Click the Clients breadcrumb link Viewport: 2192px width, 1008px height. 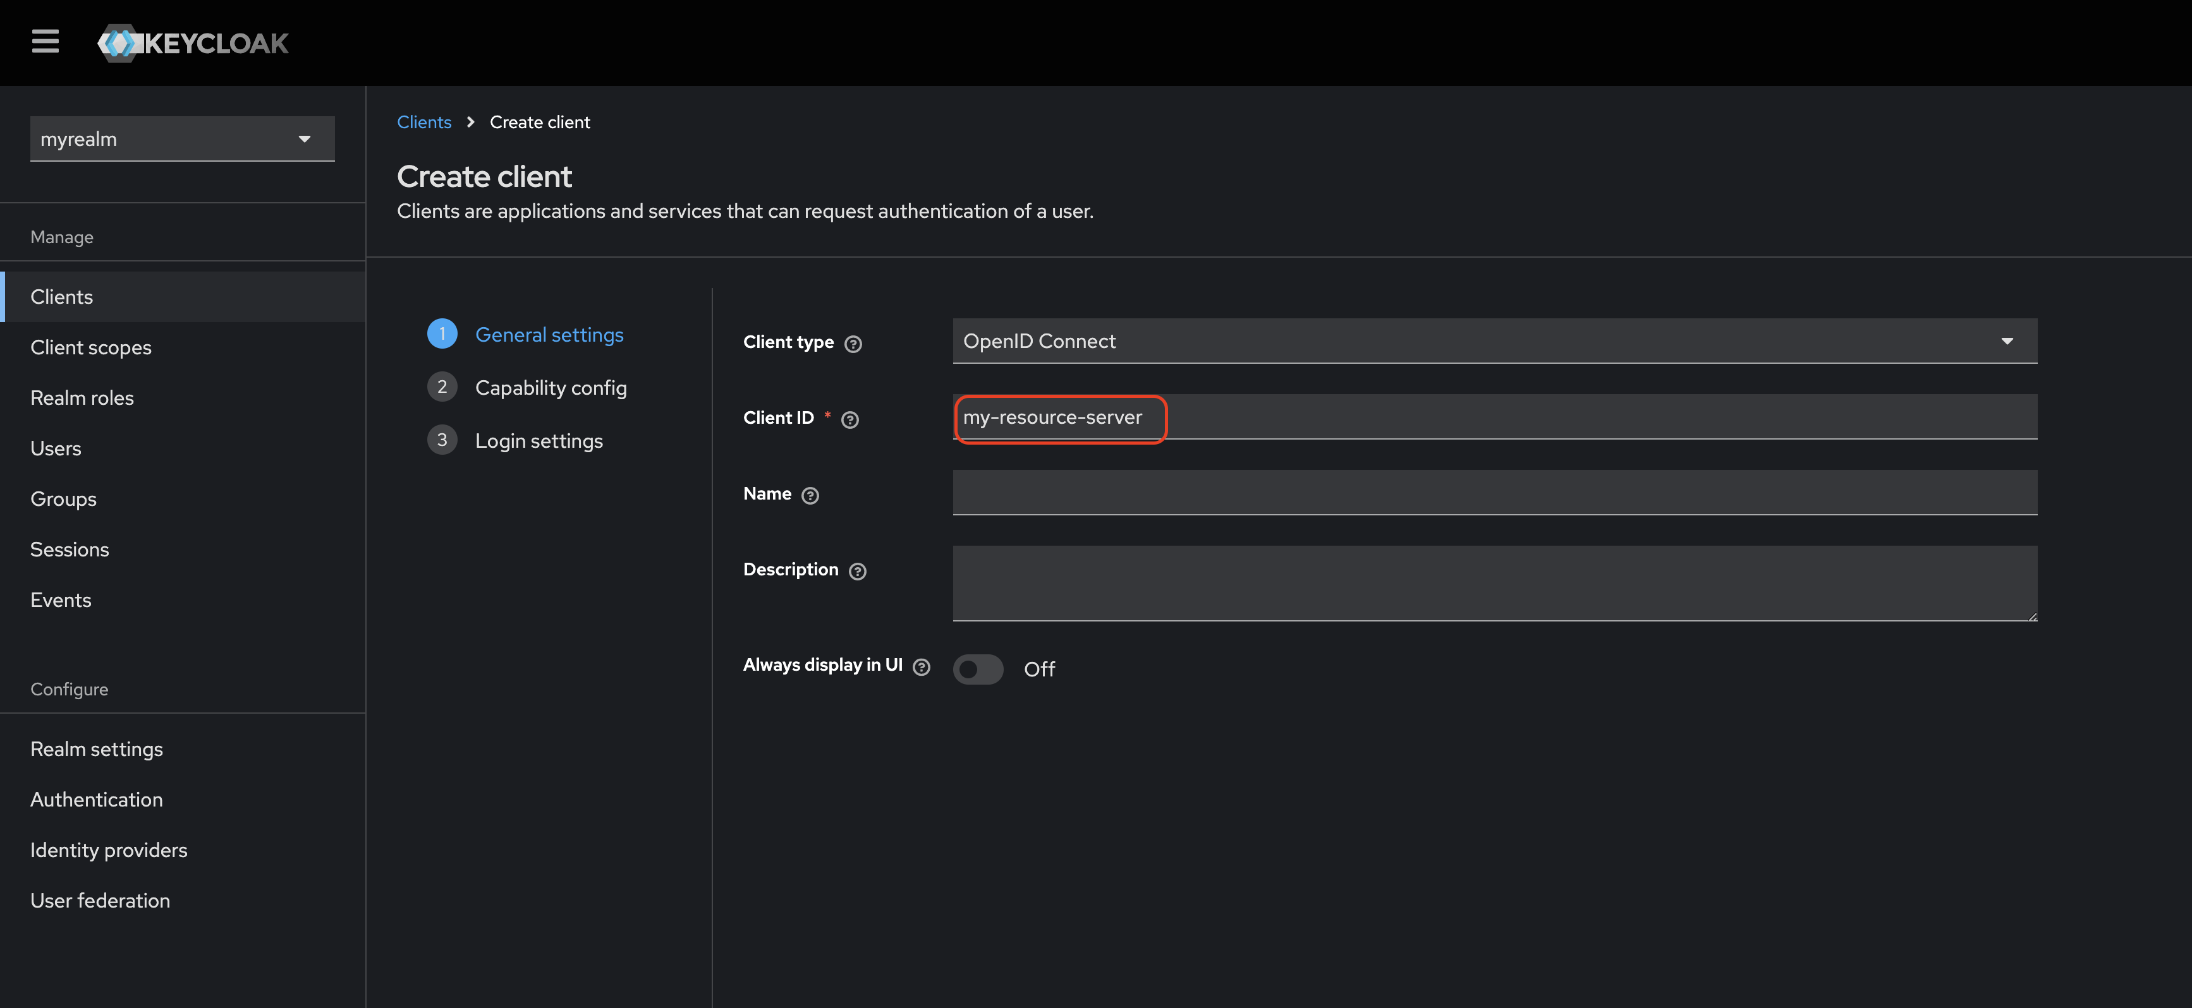tap(423, 122)
